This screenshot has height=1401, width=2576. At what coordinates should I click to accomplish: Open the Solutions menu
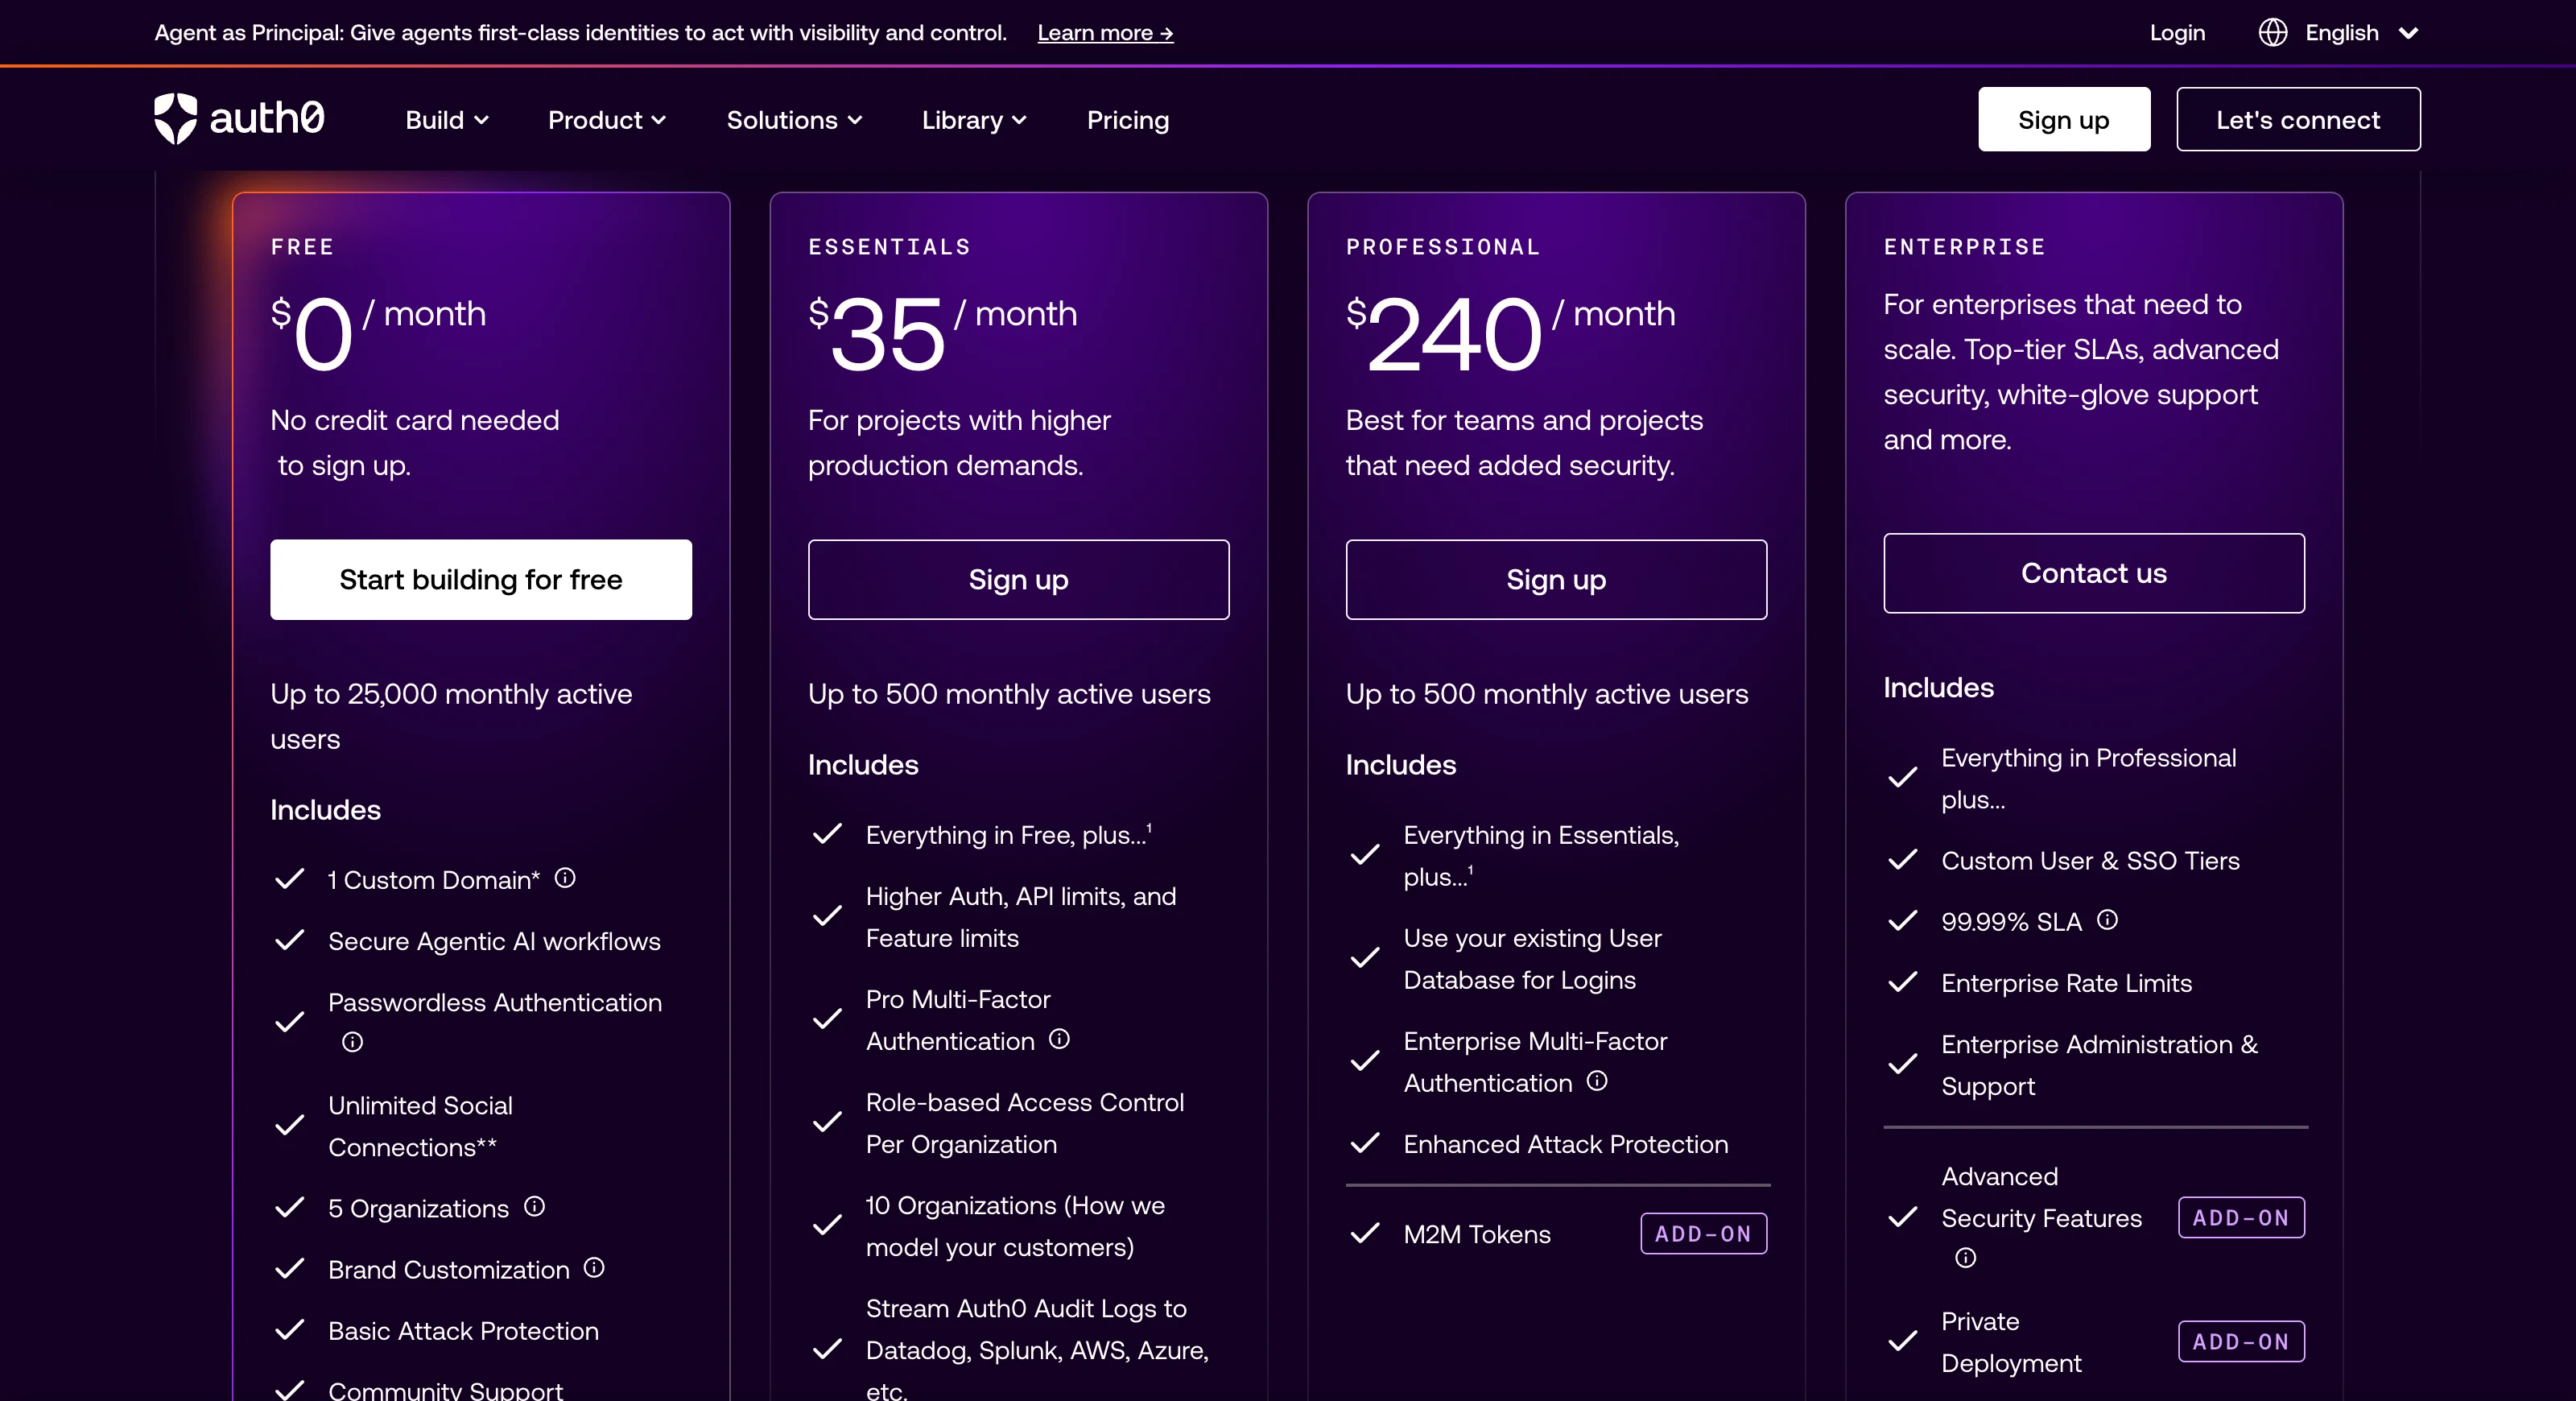(x=794, y=120)
